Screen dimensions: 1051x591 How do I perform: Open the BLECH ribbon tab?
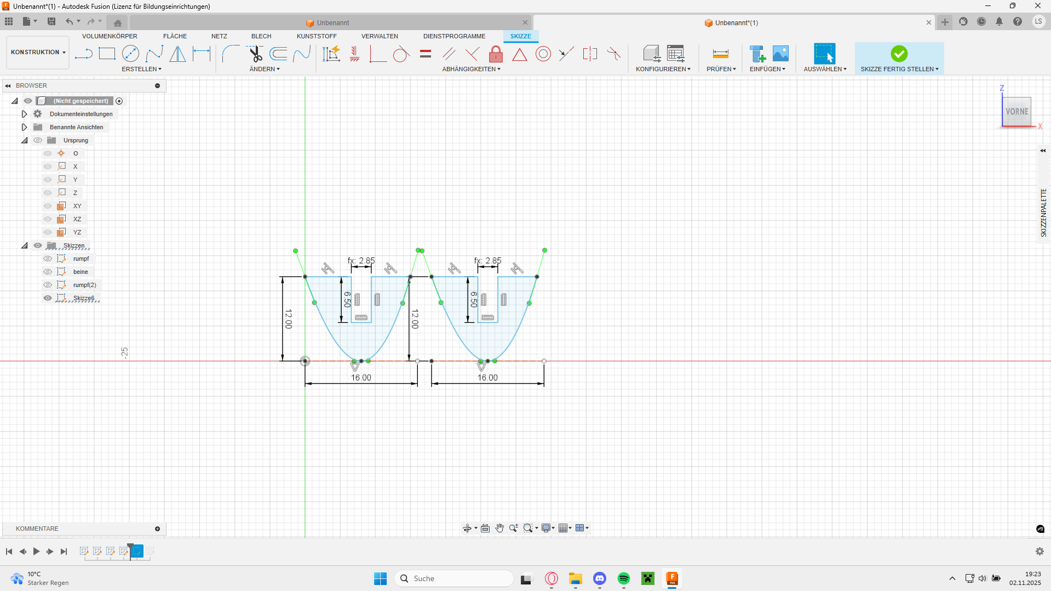pos(261,36)
